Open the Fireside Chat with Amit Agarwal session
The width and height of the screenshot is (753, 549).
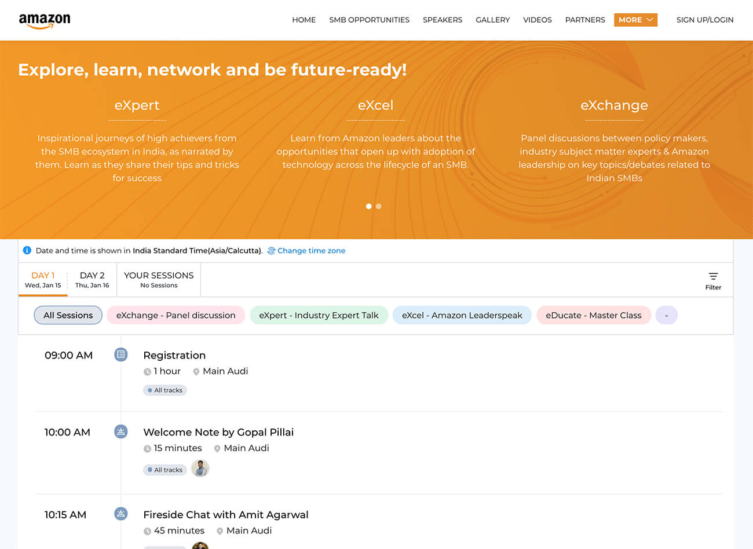pyautogui.click(x=225, y=514)
